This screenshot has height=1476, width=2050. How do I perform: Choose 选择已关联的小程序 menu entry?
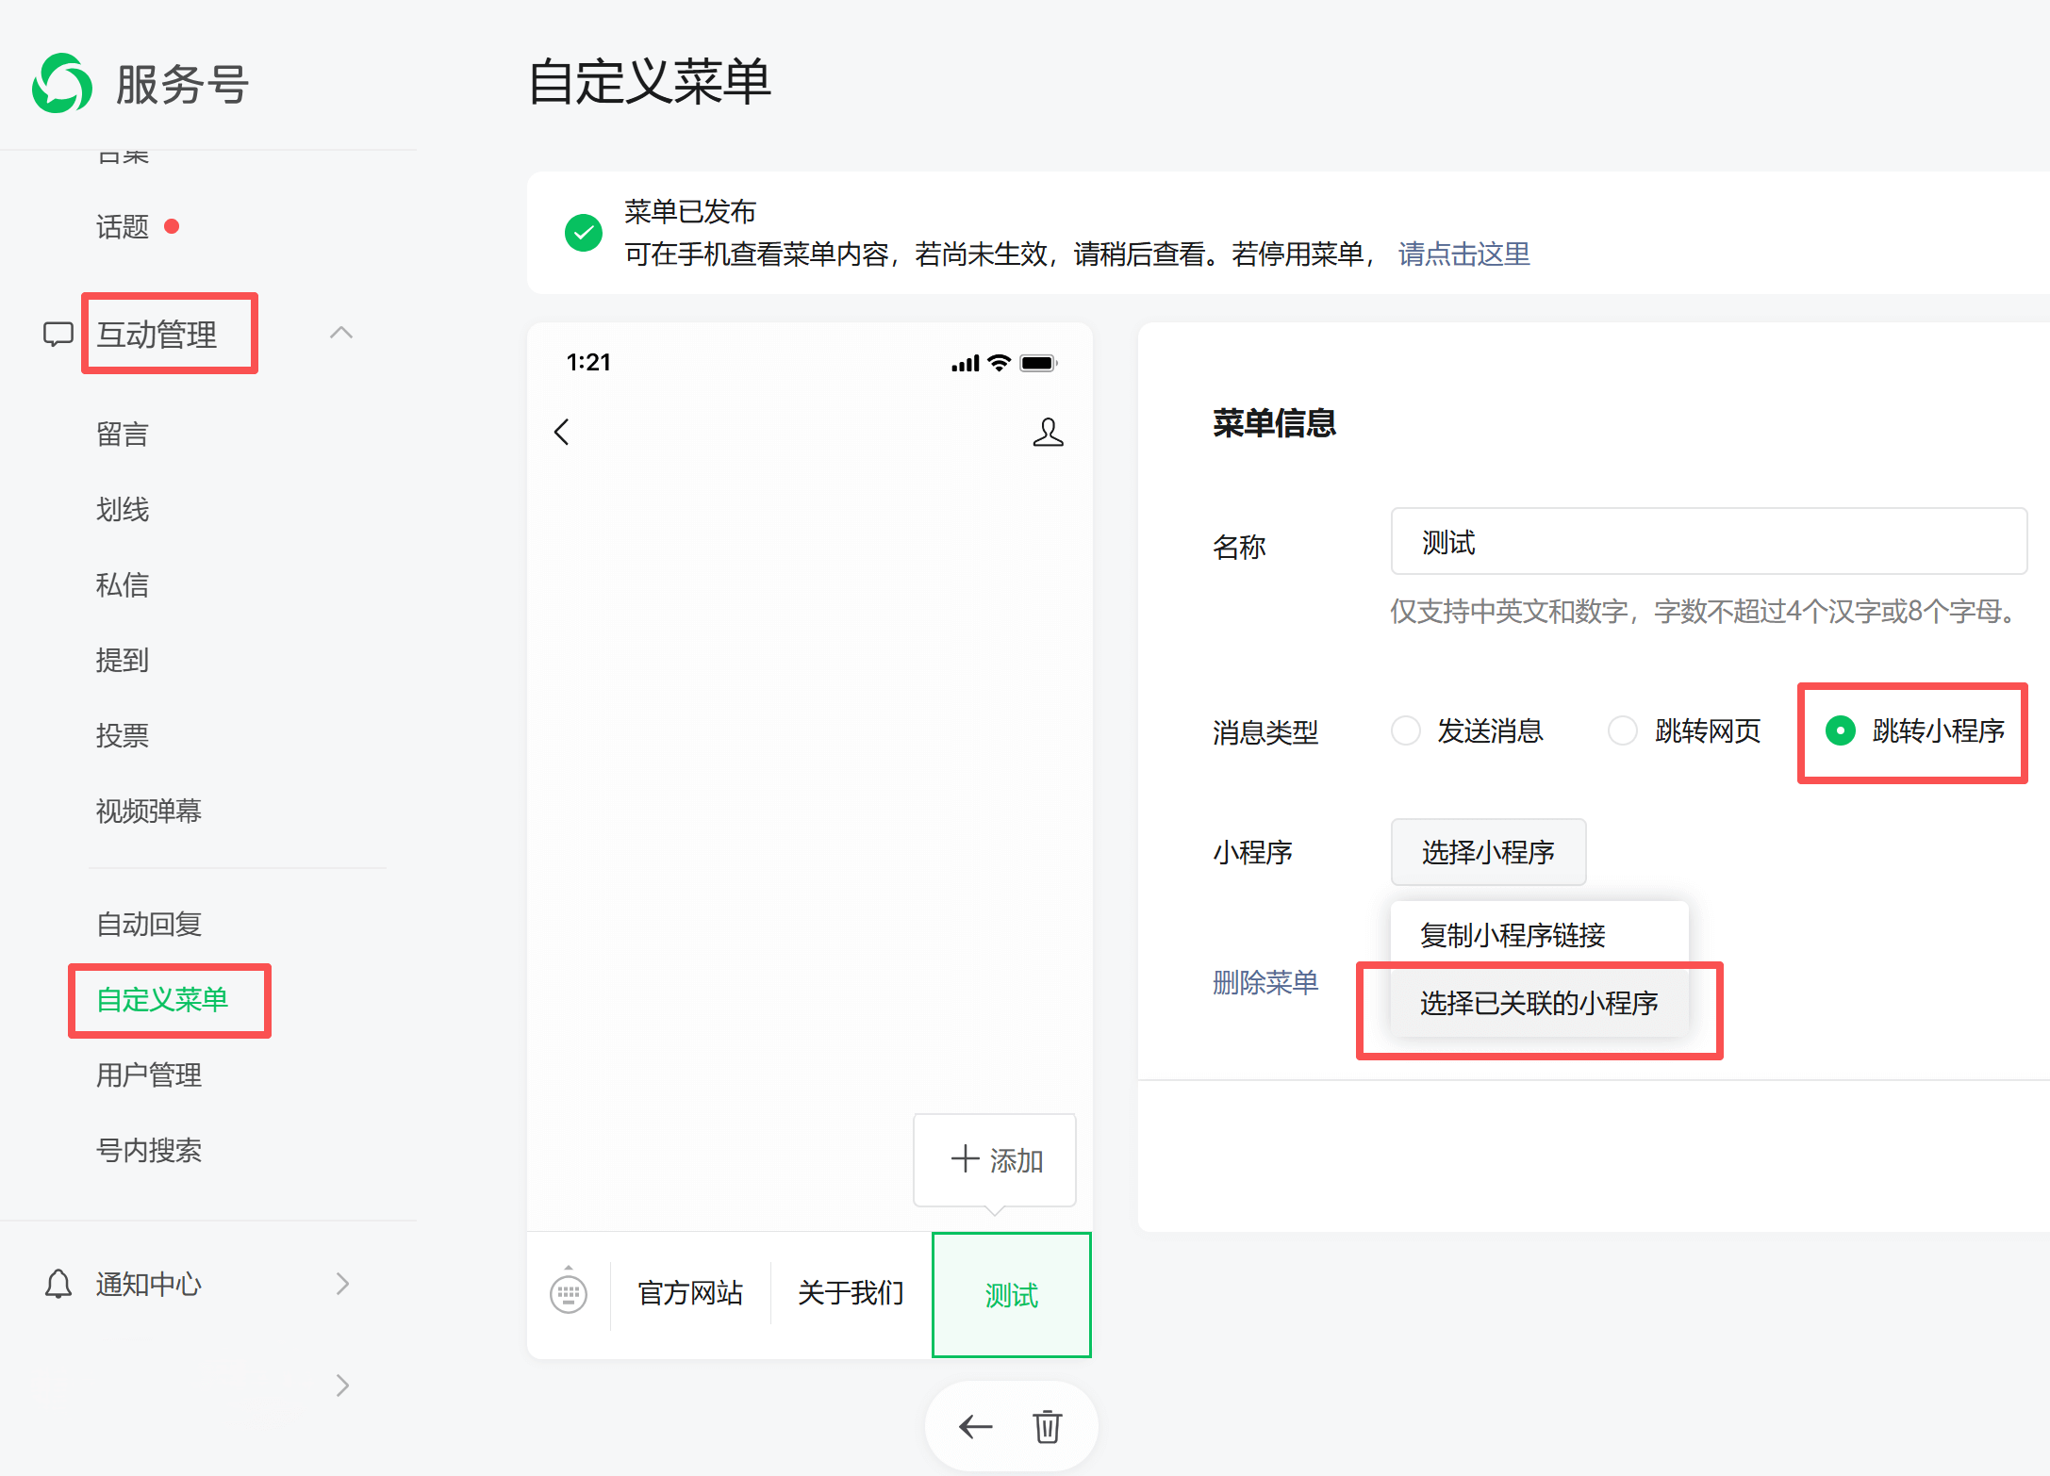(1538, 1003)
